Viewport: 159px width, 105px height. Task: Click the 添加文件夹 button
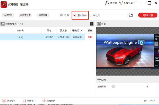pyautogui.click(x=25, y=15)
